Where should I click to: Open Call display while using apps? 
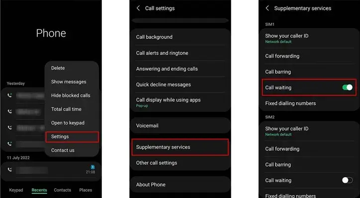(x=180, y=102)
